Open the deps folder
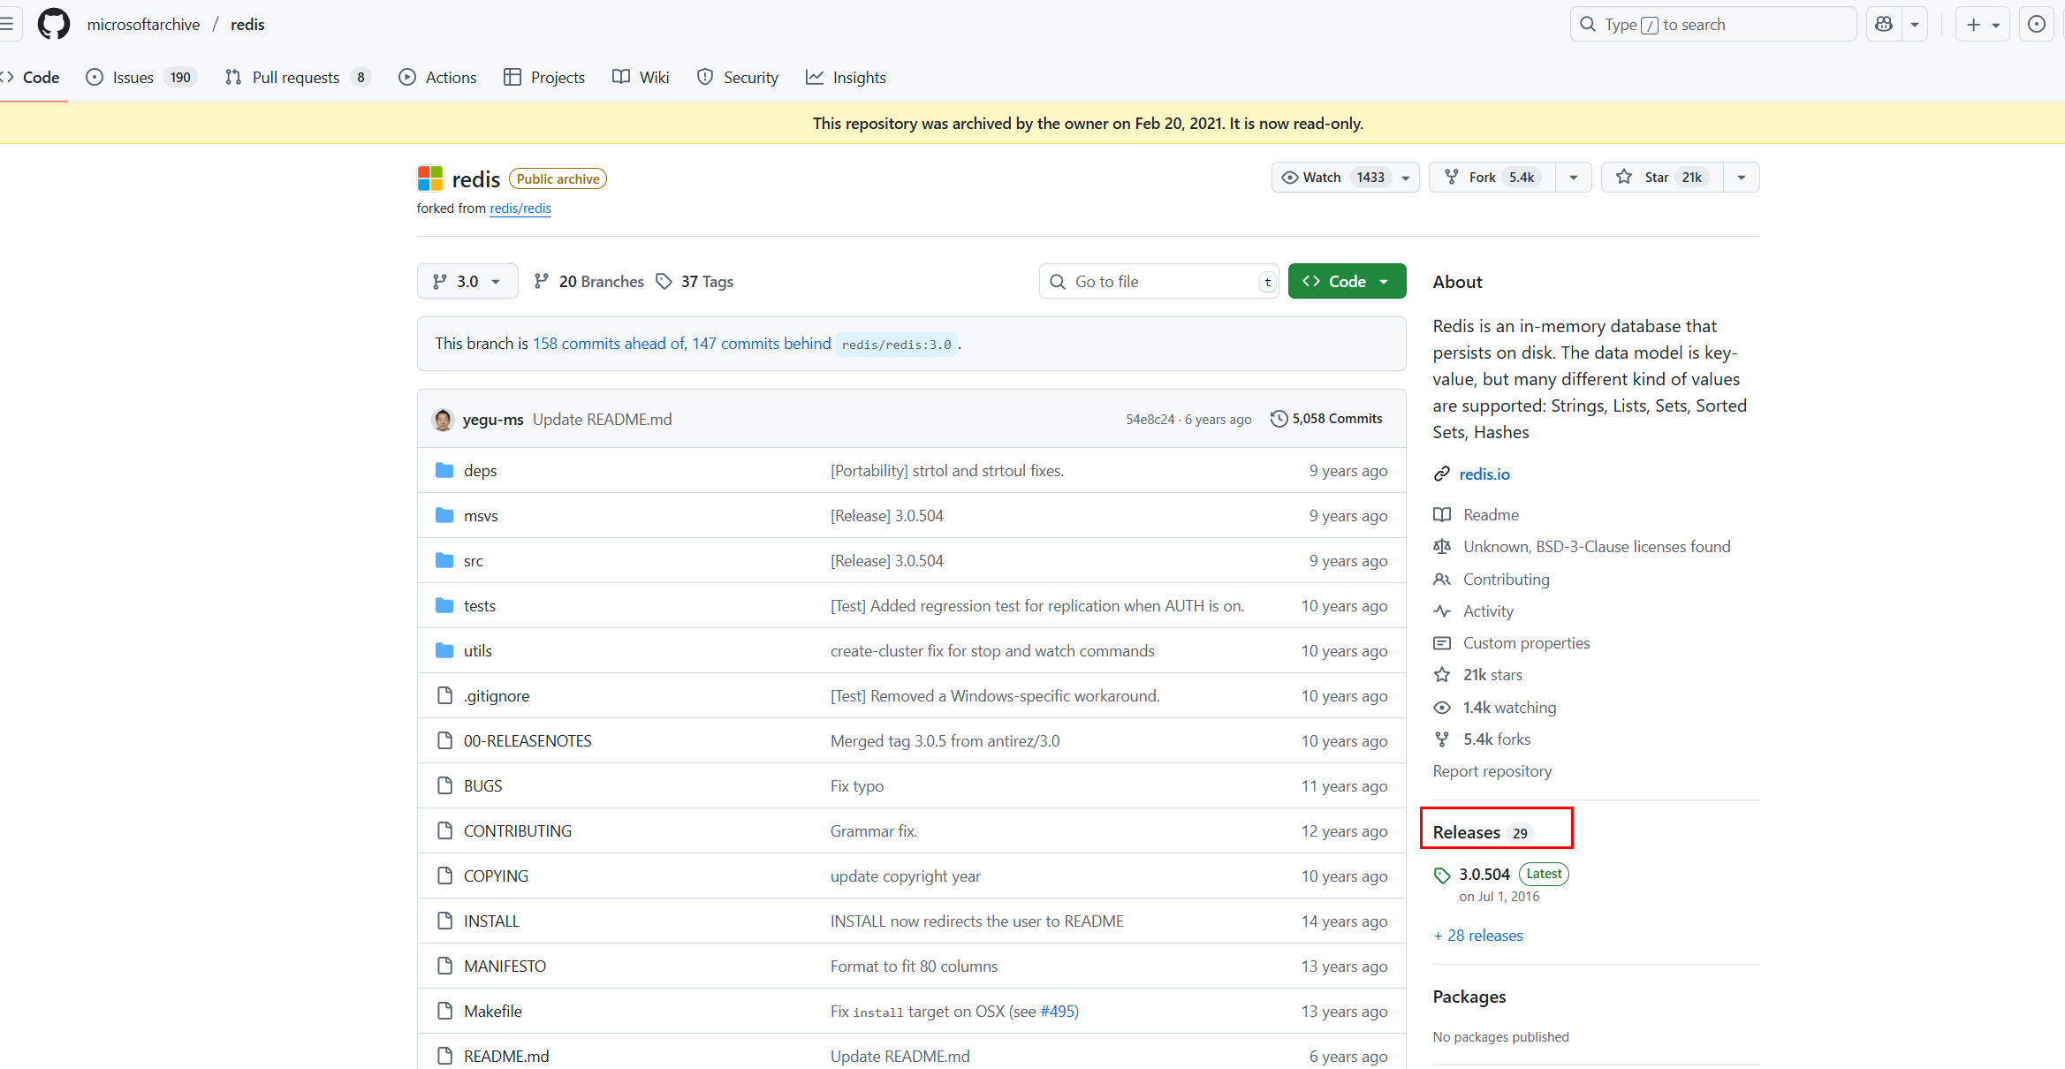Viewport: 2065px width, 1069px height. tap(480, 471)
